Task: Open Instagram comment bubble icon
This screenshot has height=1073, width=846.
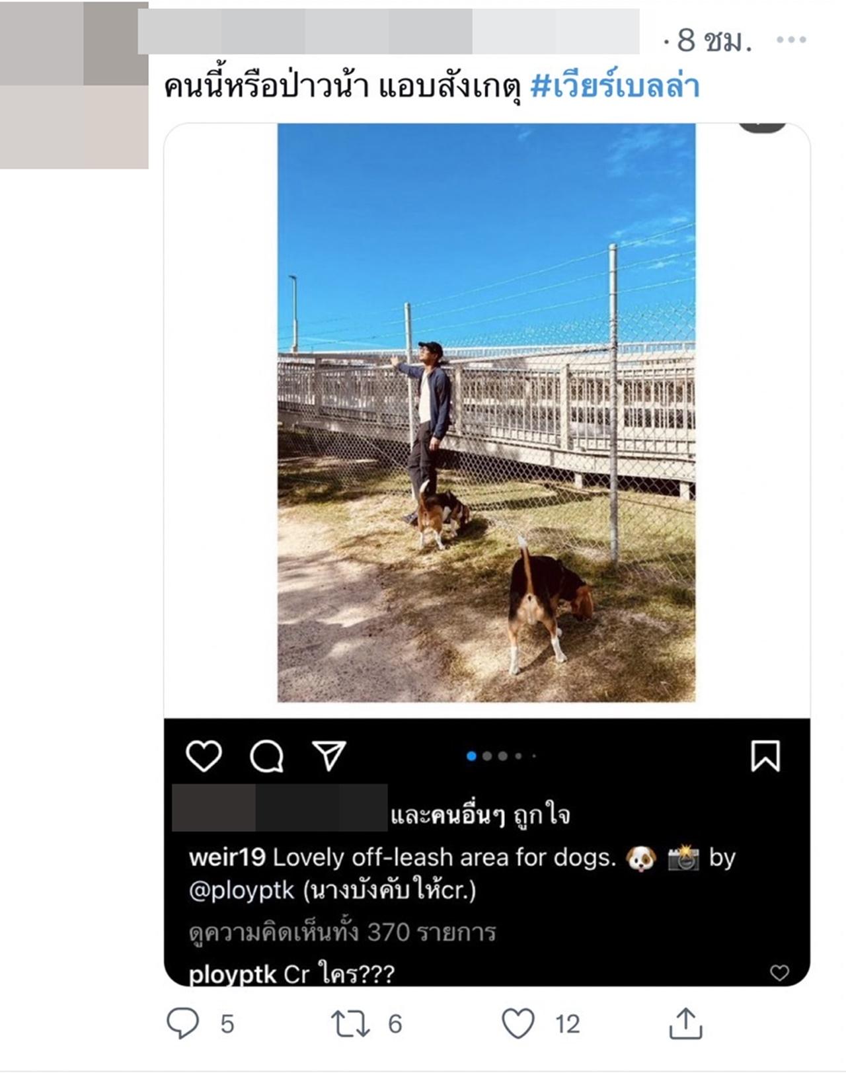Action: click(266, 756)
